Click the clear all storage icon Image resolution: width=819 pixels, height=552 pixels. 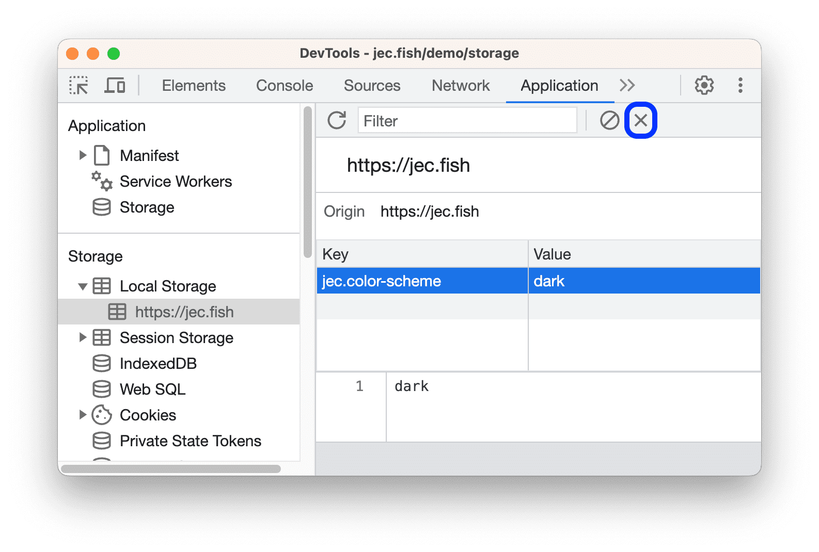(609, 121)
